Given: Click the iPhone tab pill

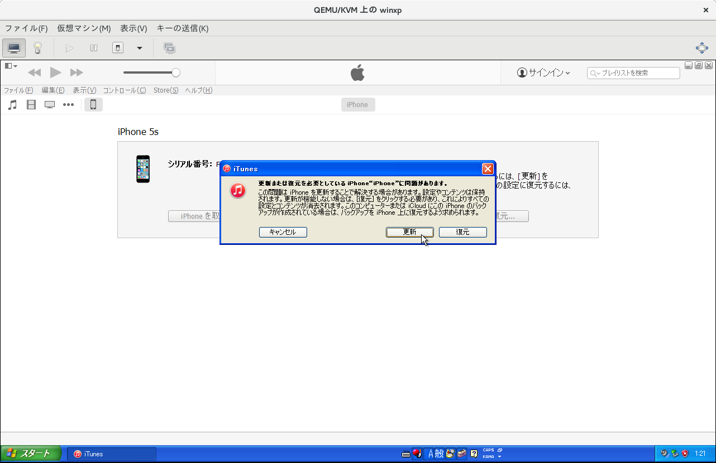Looking at the screenshot, I should coord(358,104).
